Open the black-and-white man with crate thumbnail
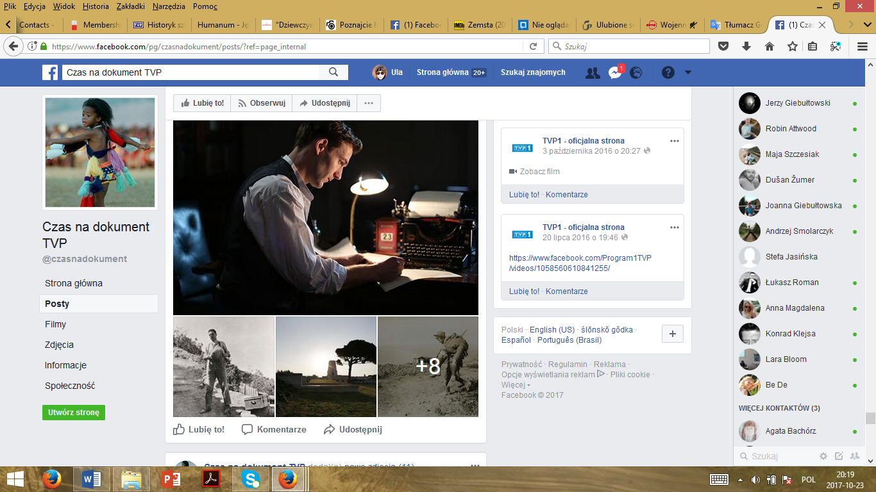 click(224, 366)
